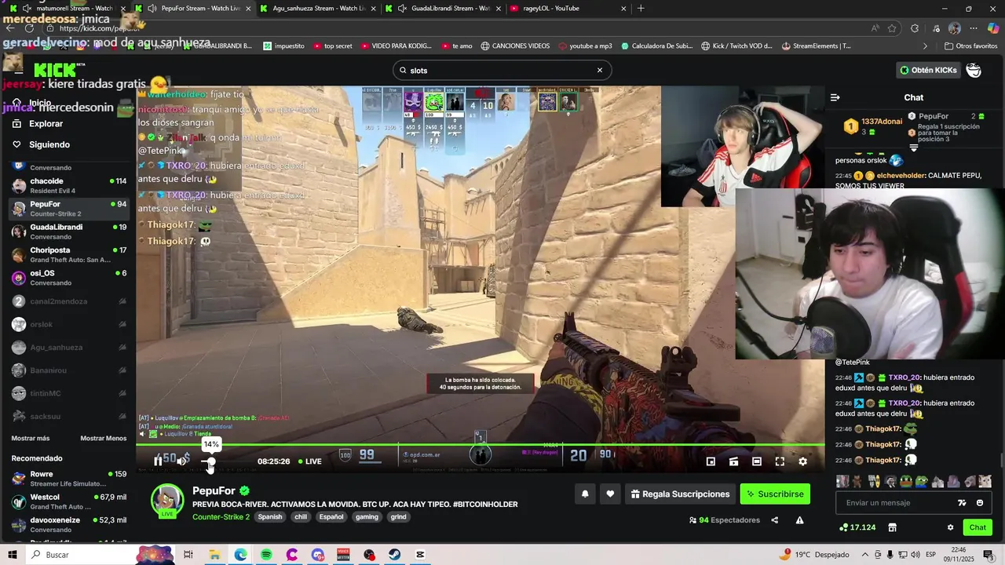The height and width of the screenshot is (565, 1005).
Task: Select the grind tag
Action: point(399,517)
